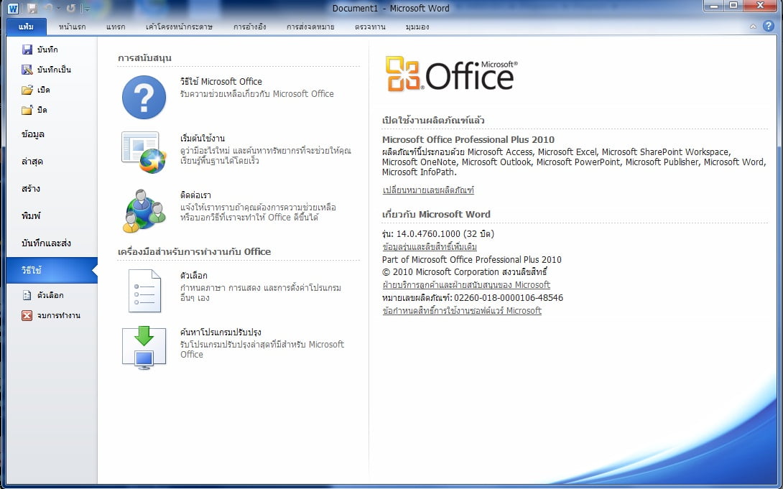Click the ค้นหาโปรแกรมปรับปรุง green arrow icon
The height and width of the screenshot is (489, 783).
tap(144, 348)
